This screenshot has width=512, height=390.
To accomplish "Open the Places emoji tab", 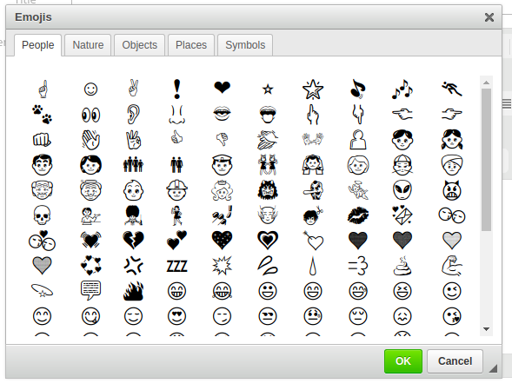I will (x=191, y=45).
